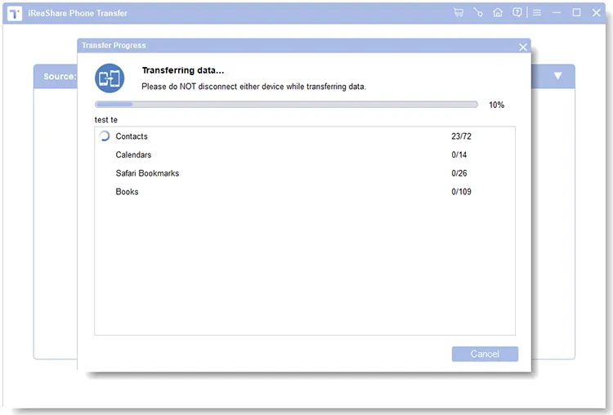The width and height of the screenshot is (613, 415).
Task: Click the iReaShare app logo
Action: [15, 13]
